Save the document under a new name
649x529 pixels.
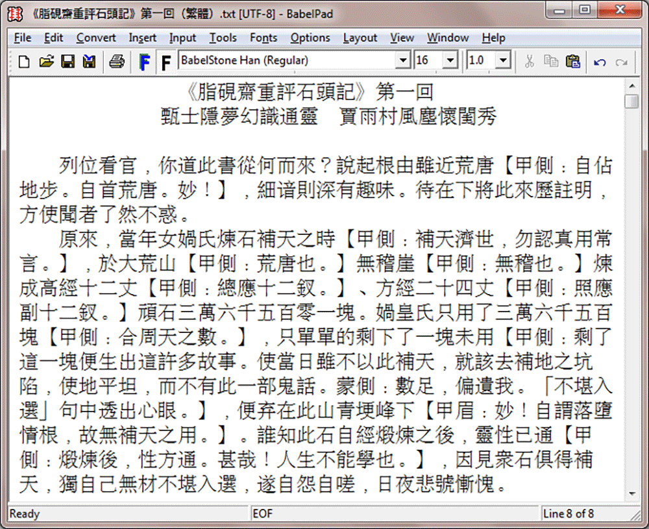90,61
